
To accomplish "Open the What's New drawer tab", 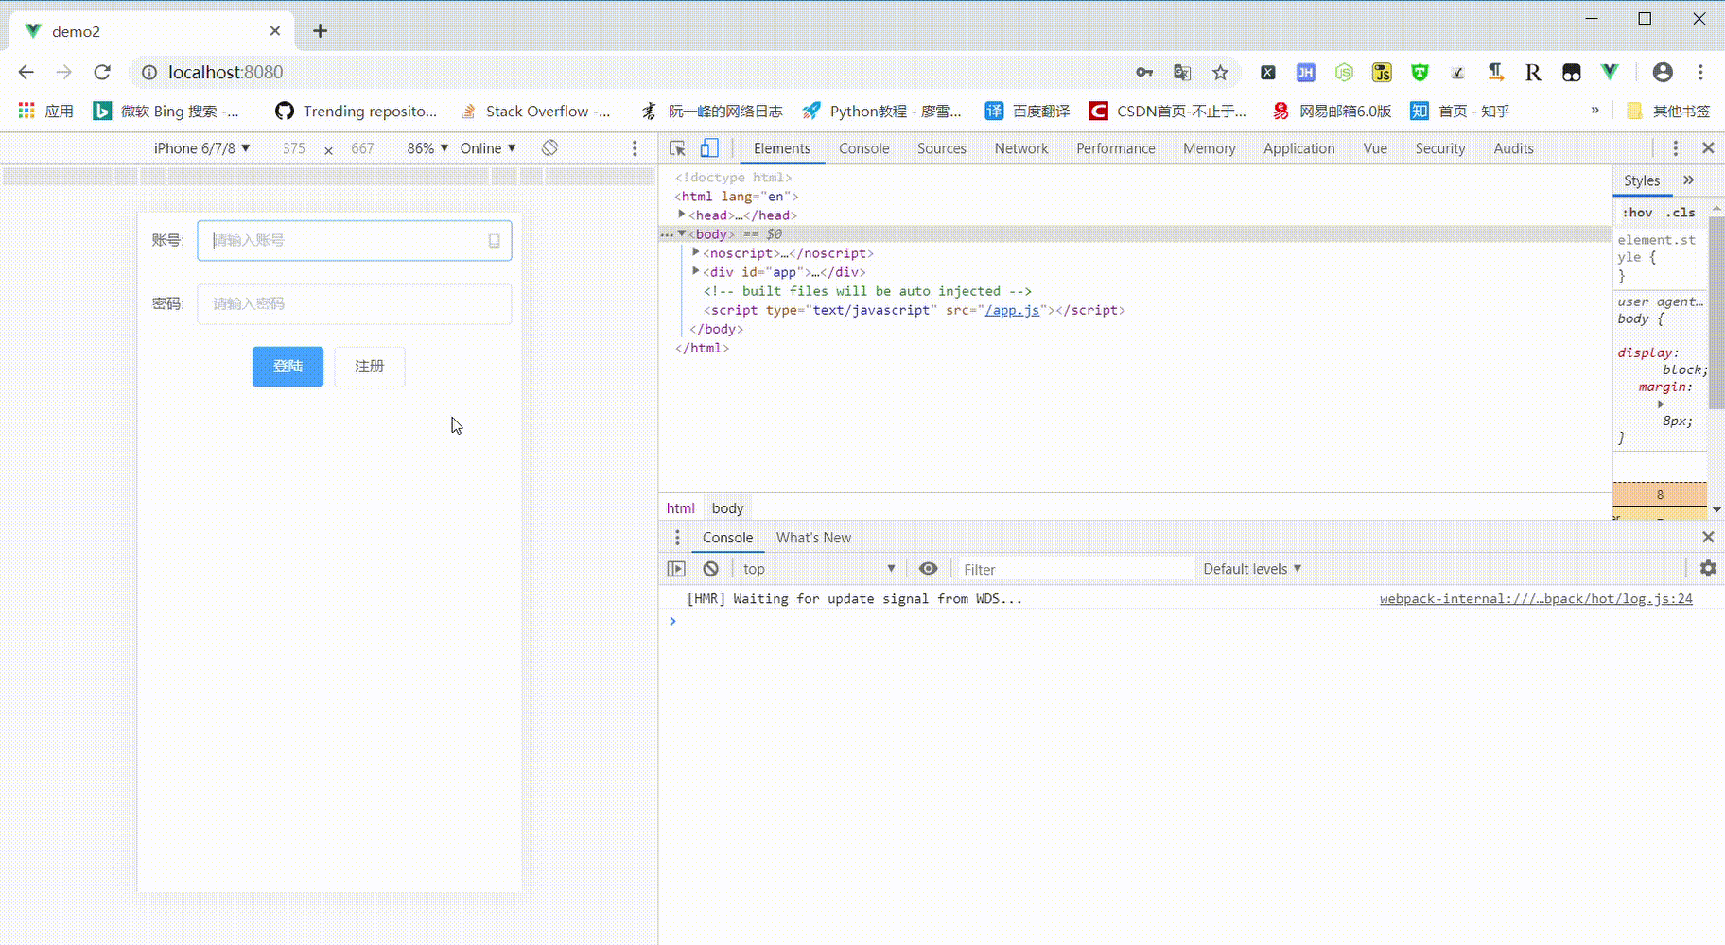I will click(x=813, y=538).
